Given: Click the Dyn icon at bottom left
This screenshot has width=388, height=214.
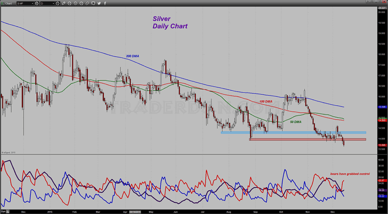Looking at the screenshot, I should (x=4, y=212).
